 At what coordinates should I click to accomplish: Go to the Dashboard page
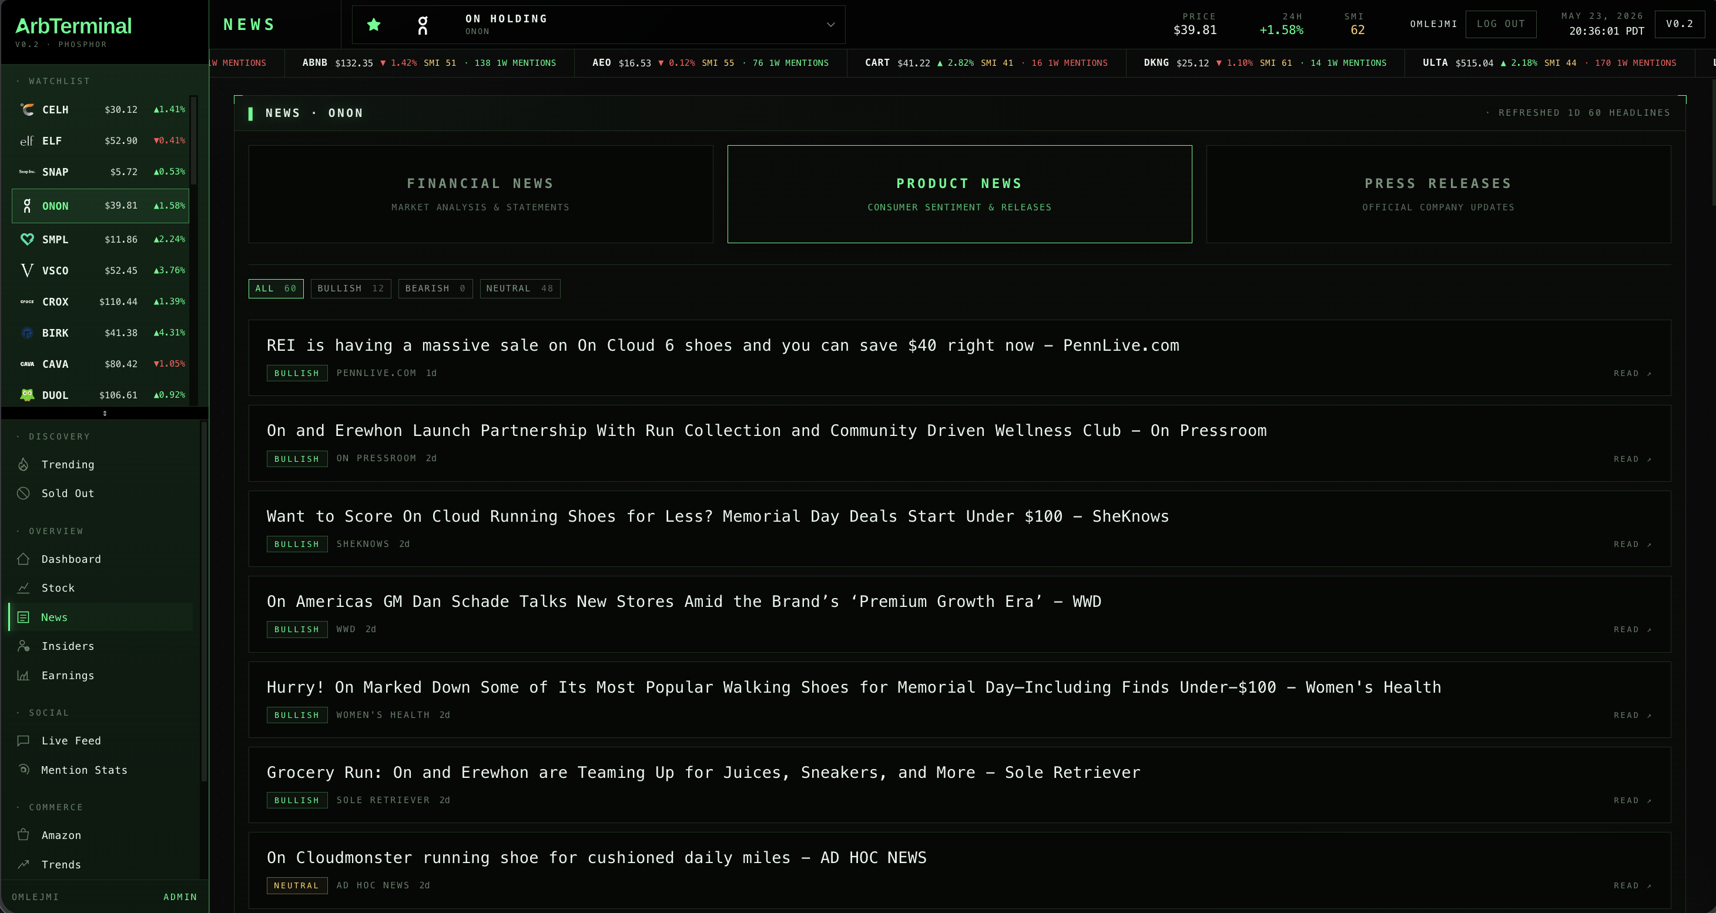tap(101, 559)
